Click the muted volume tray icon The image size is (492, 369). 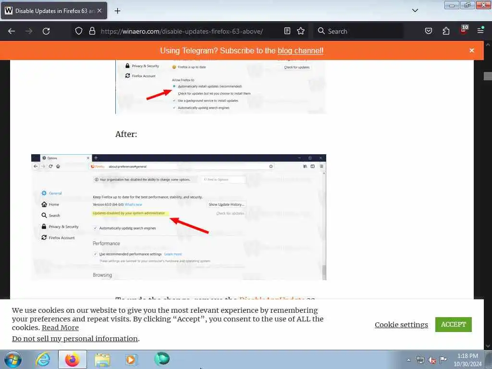coord(432,360)
